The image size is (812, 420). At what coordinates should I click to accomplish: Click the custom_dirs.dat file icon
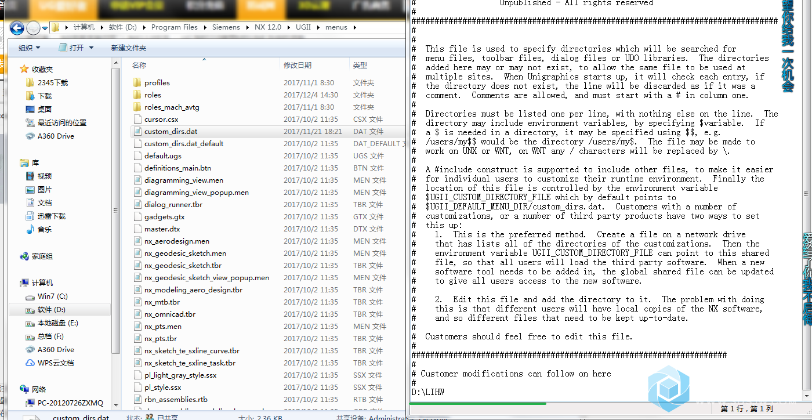point(137,132)
